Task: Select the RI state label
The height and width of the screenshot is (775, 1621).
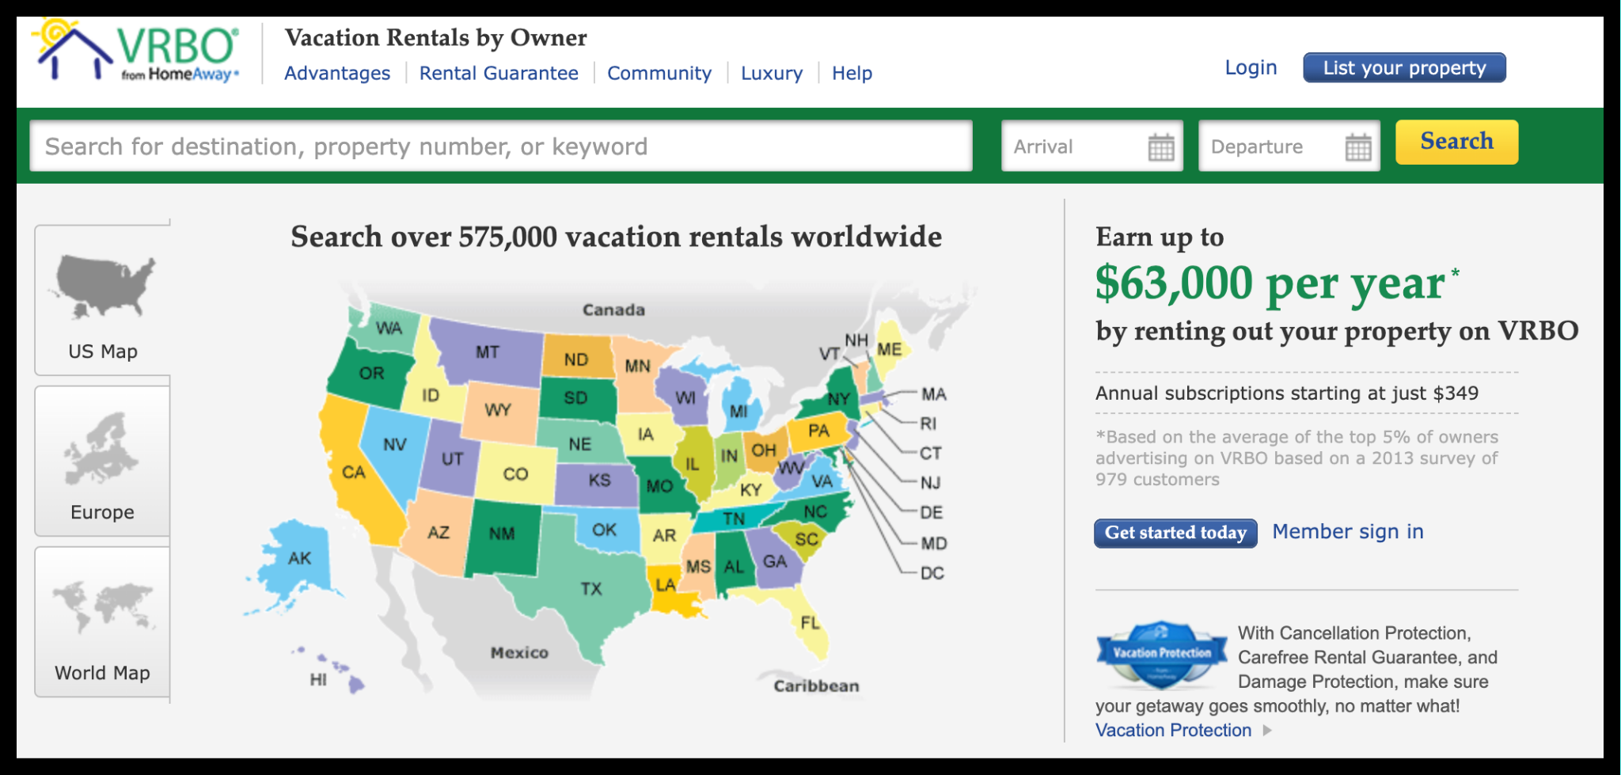Action: click(928, 424)
